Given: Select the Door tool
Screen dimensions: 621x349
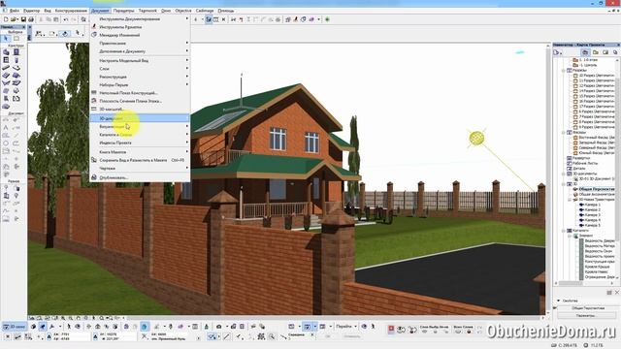Looking at the screenshot, I should (x=16, y=51).
